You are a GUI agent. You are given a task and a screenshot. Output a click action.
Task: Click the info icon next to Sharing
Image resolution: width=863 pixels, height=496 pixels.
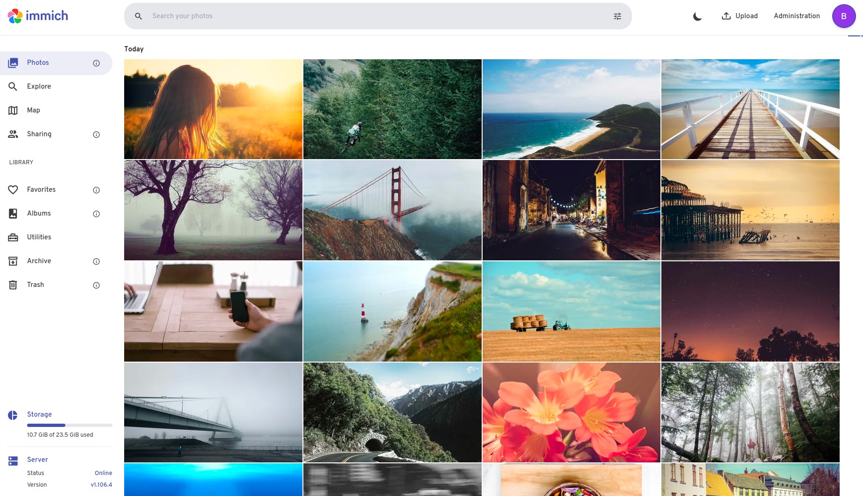click(96, 134)
